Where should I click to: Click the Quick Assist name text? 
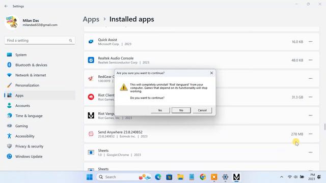coord(107,40)
